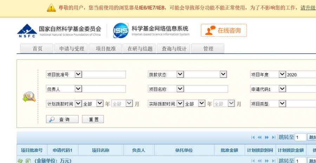Focus the 负责人 text input

click(104, 89)
